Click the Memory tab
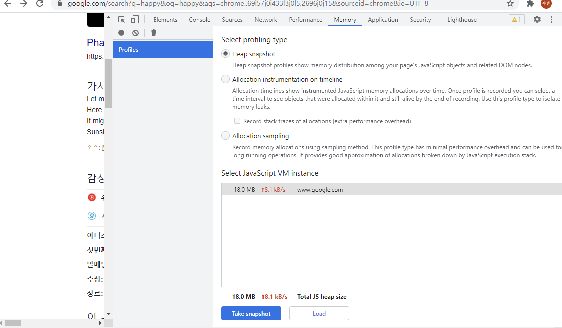The height and width of the screenshot is (328, 562). point(345,20)
